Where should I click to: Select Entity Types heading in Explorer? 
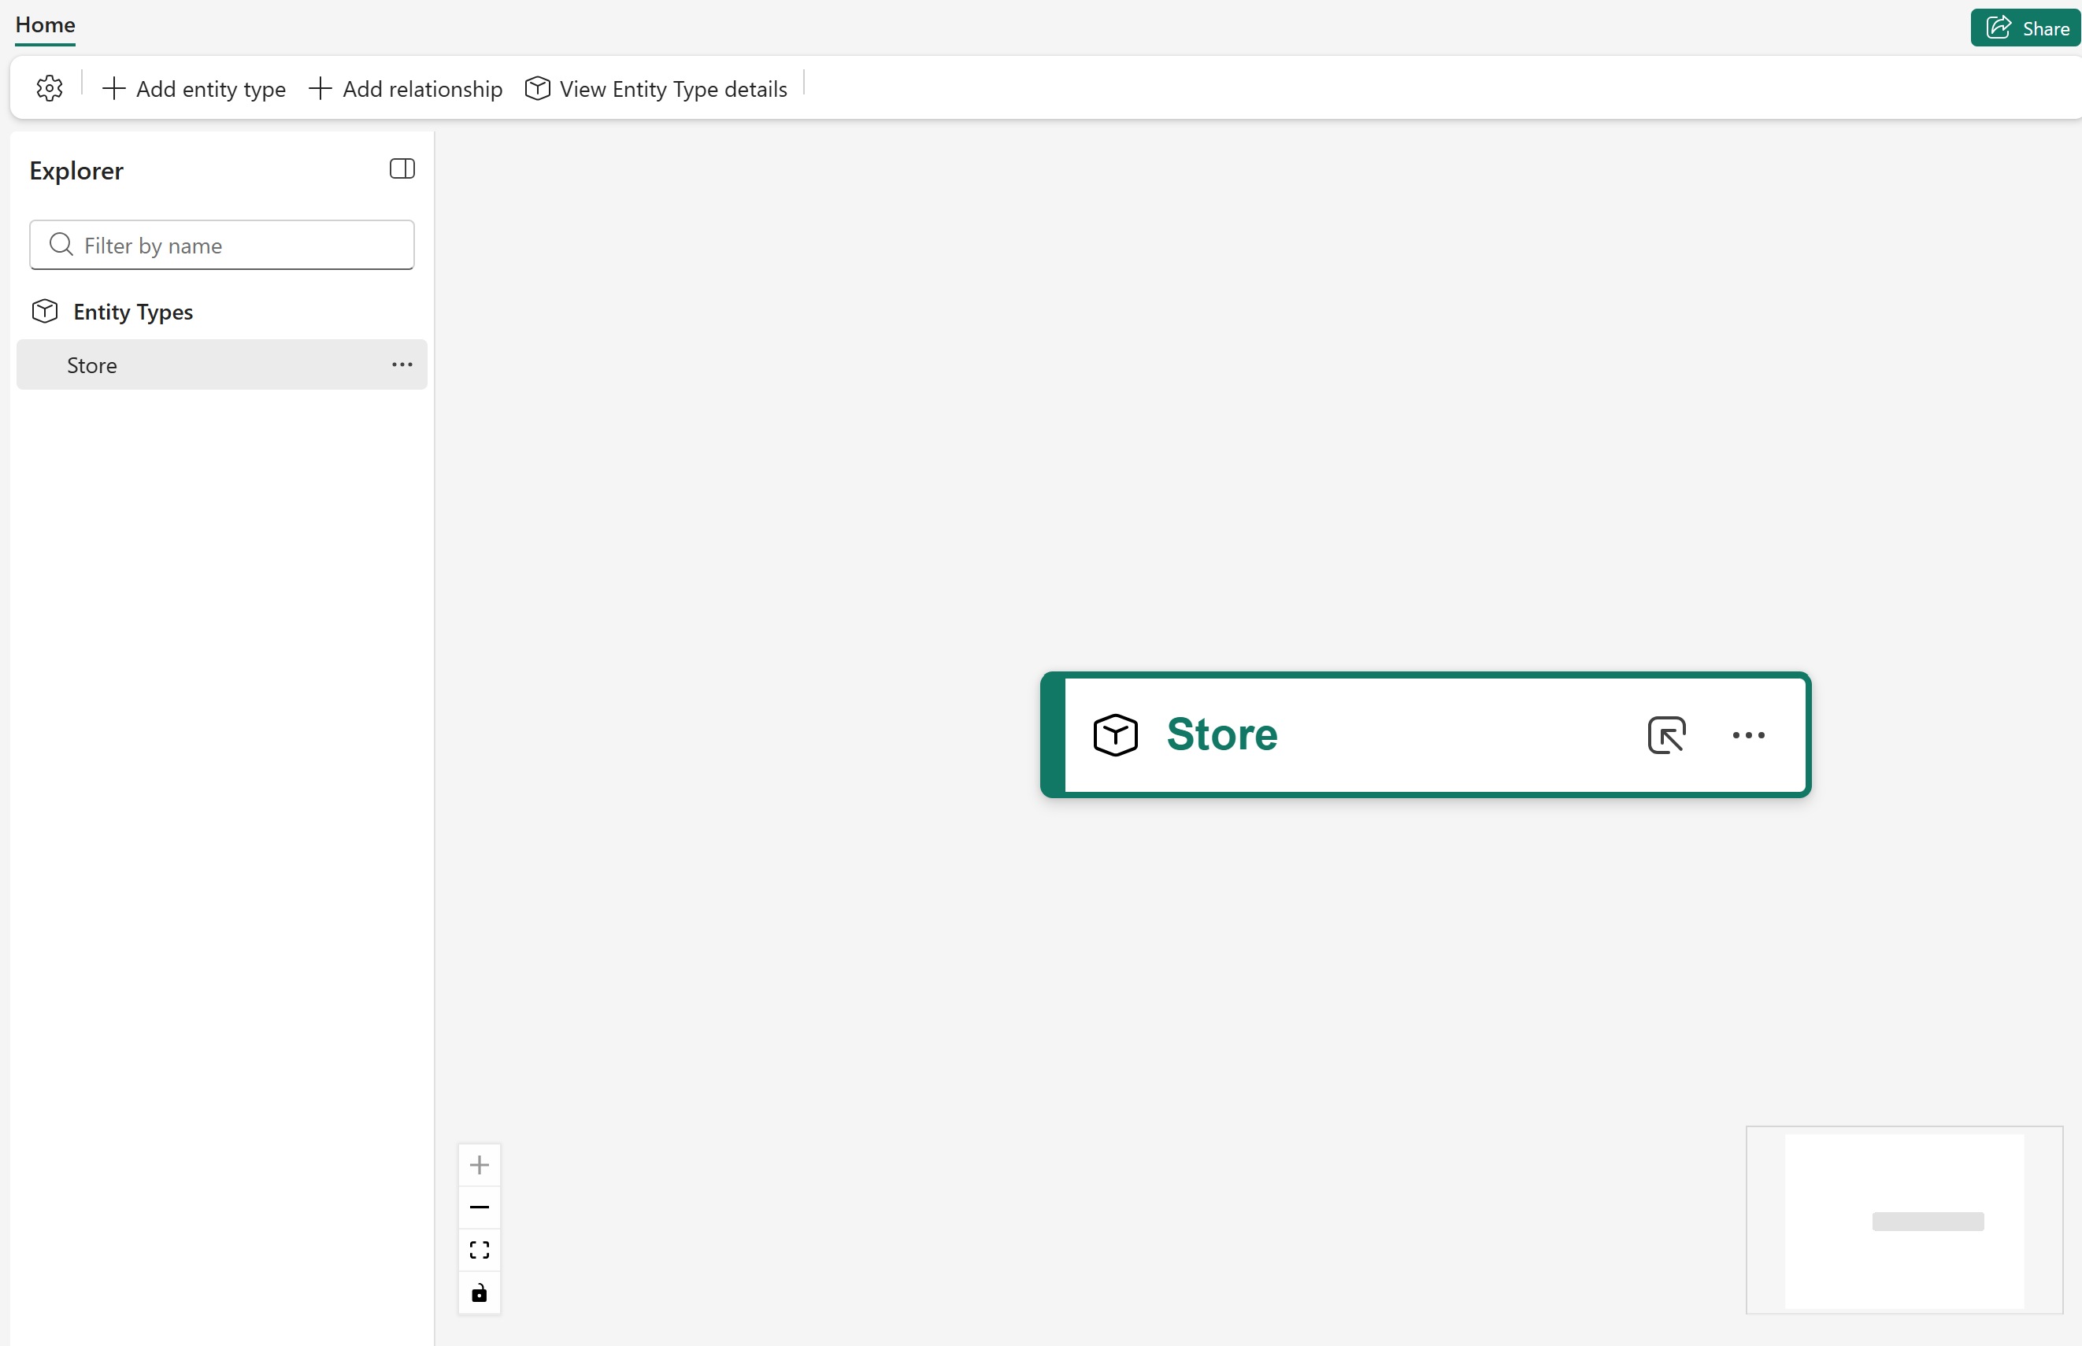(133, 312)
